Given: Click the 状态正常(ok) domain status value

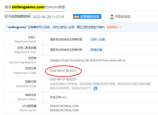Looking at the screenshot, I should pos(58,97).
